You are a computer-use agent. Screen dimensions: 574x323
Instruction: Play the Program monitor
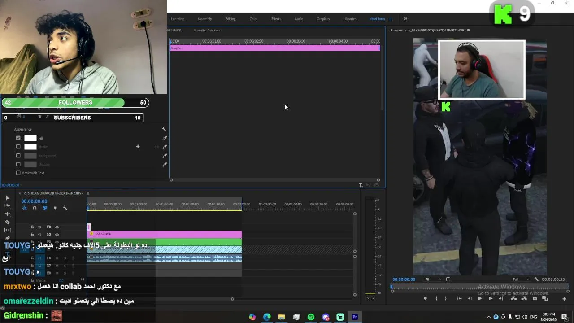point(480,298)
